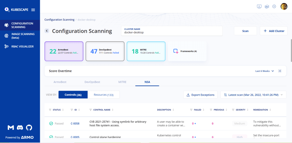Click the Powered by ARMO logo
292x143 pixels.
(19, 138)
